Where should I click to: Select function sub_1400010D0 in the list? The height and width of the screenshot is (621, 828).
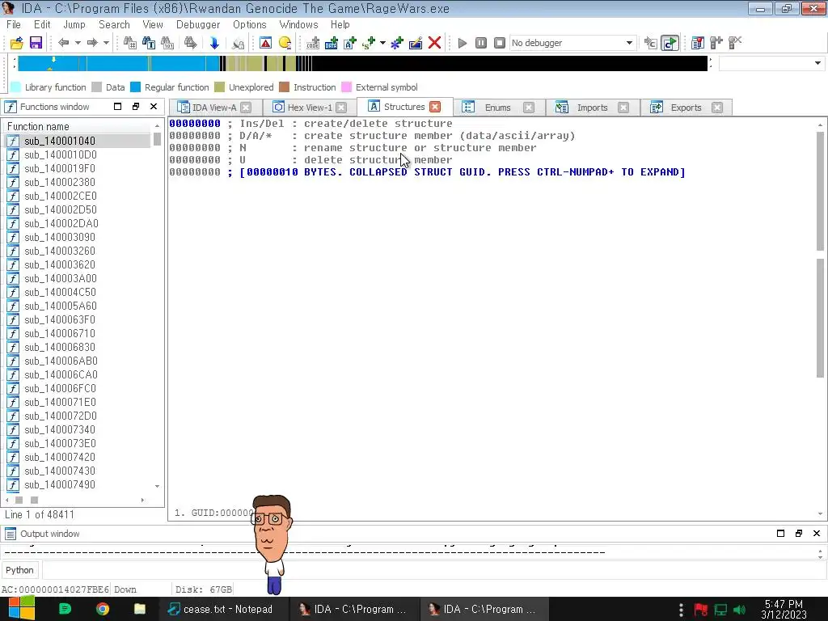click(61, 154)
